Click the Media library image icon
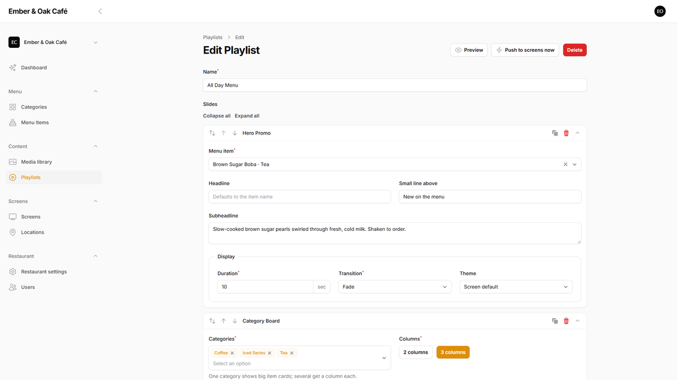677x380 pixels. point(13,162)
